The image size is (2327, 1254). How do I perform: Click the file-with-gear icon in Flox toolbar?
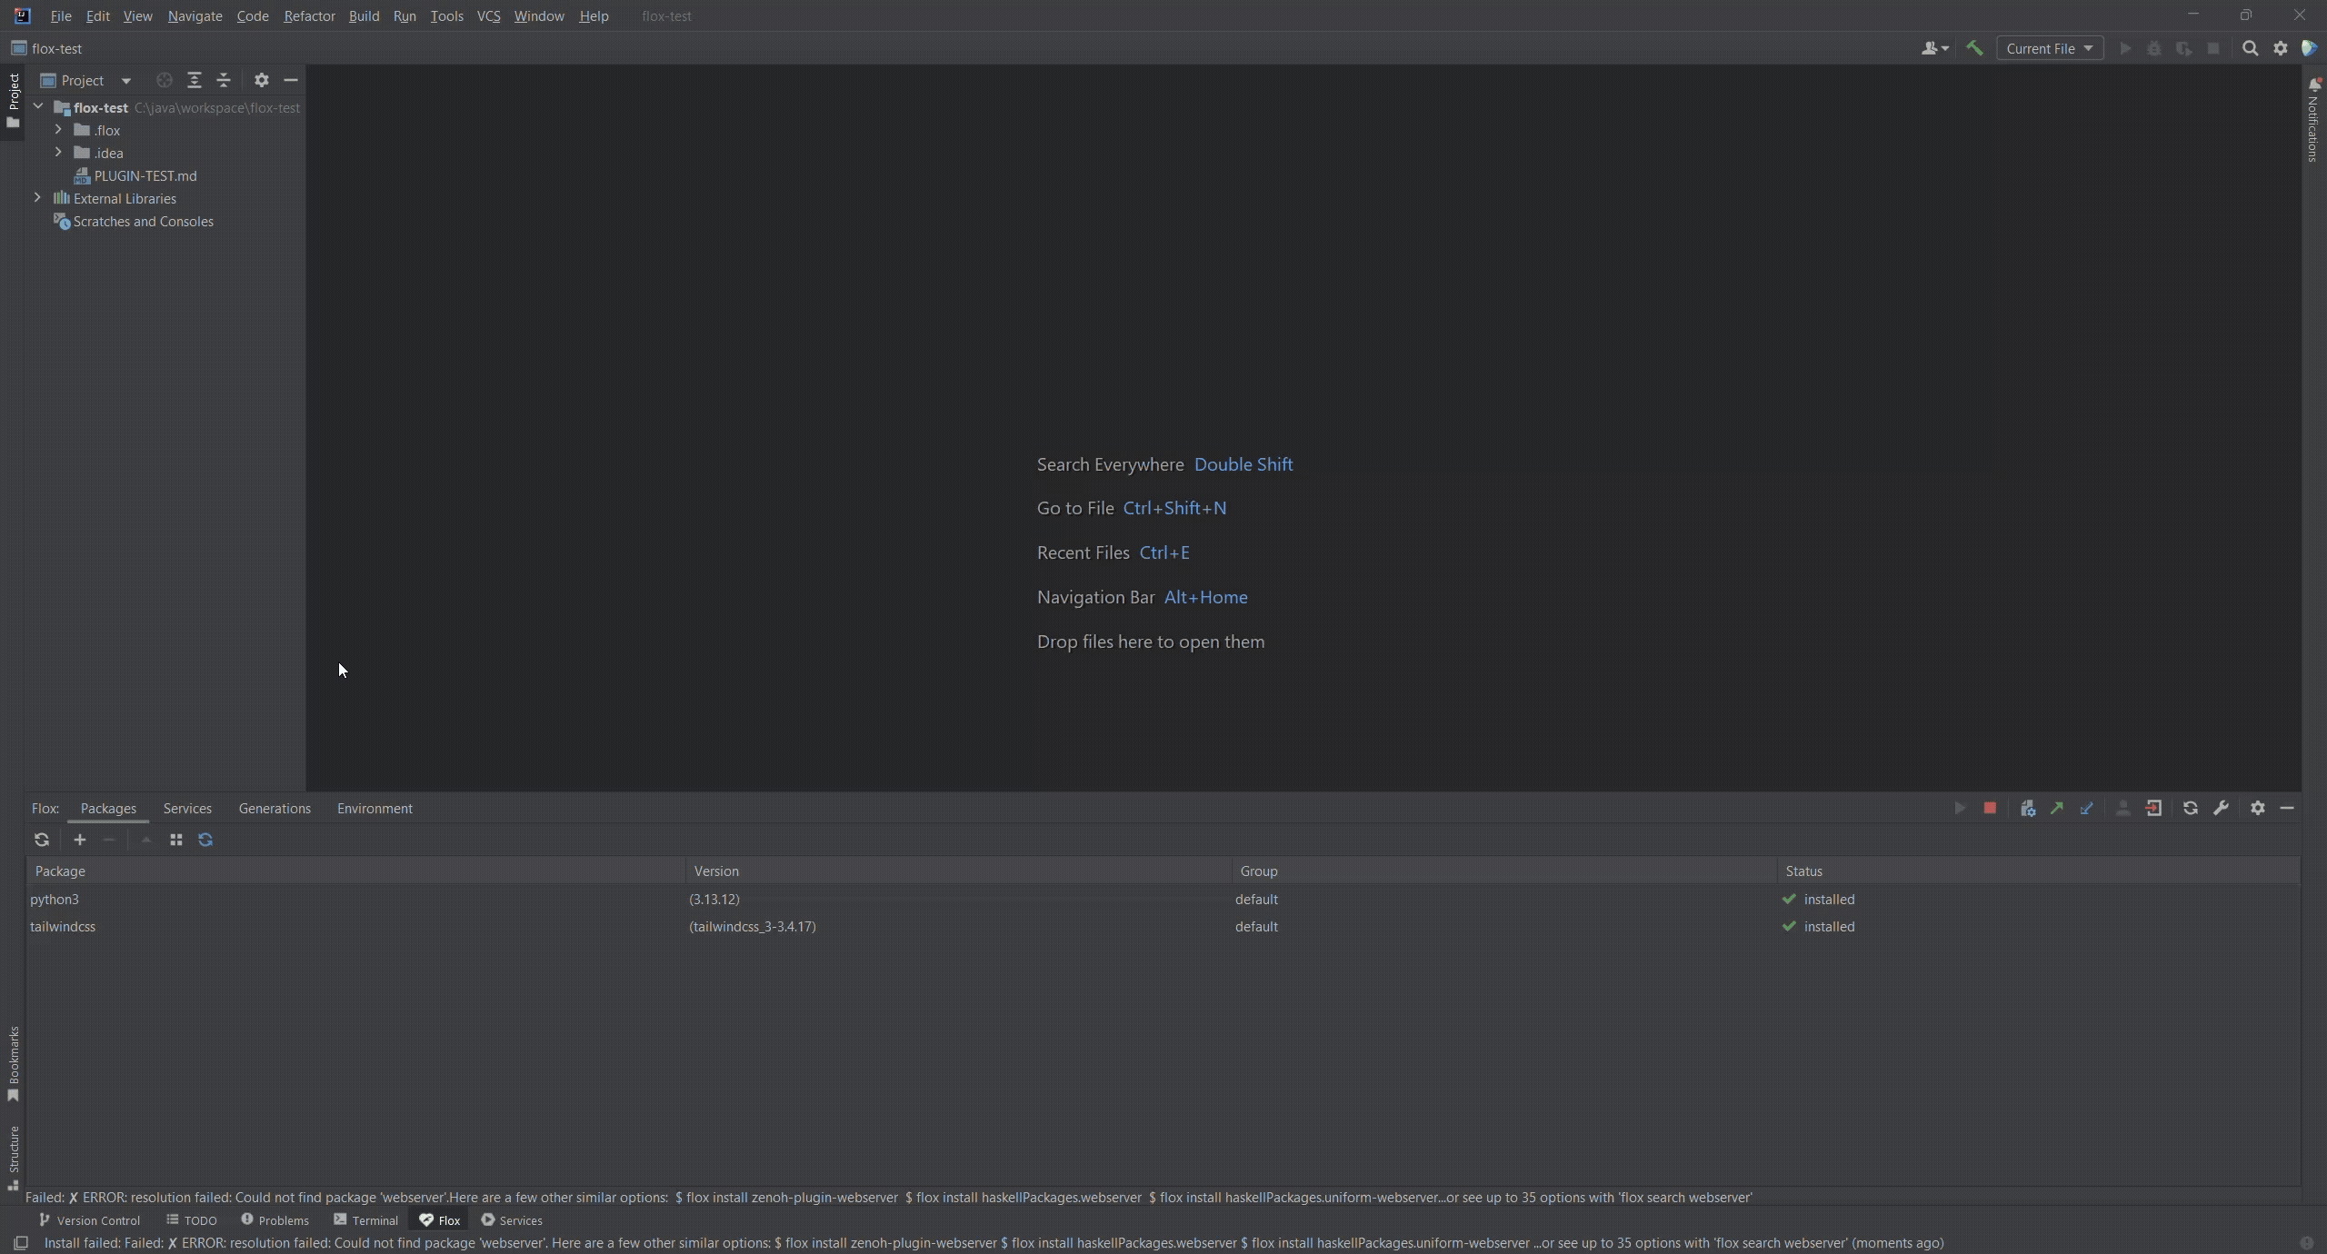point(2027,808)
